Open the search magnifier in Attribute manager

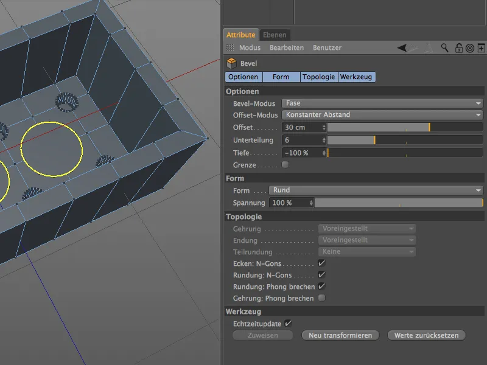pyautogui.click(x=444, y=48)
